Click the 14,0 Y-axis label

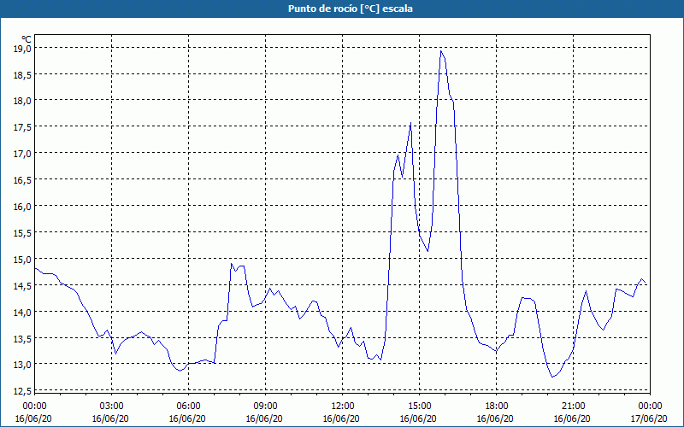click(23, 313)
